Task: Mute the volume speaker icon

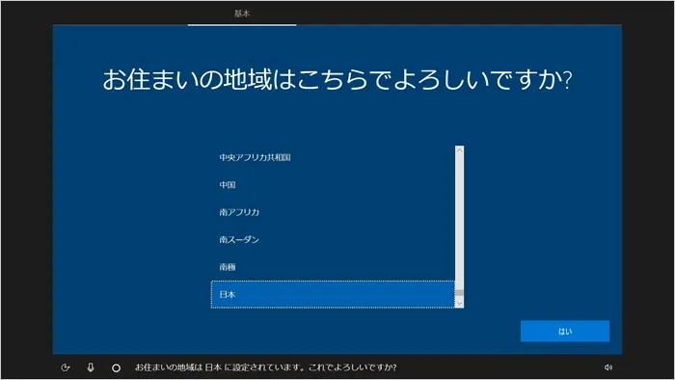Action: [x=607, y=367]
